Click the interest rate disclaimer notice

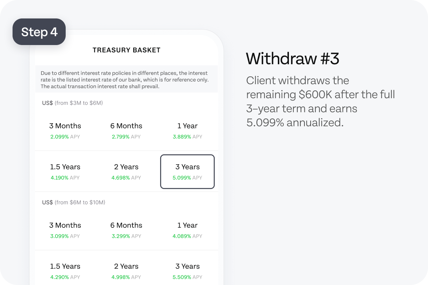coord(127,79)
